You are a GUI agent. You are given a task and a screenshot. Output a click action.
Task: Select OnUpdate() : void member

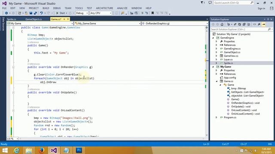241,107
